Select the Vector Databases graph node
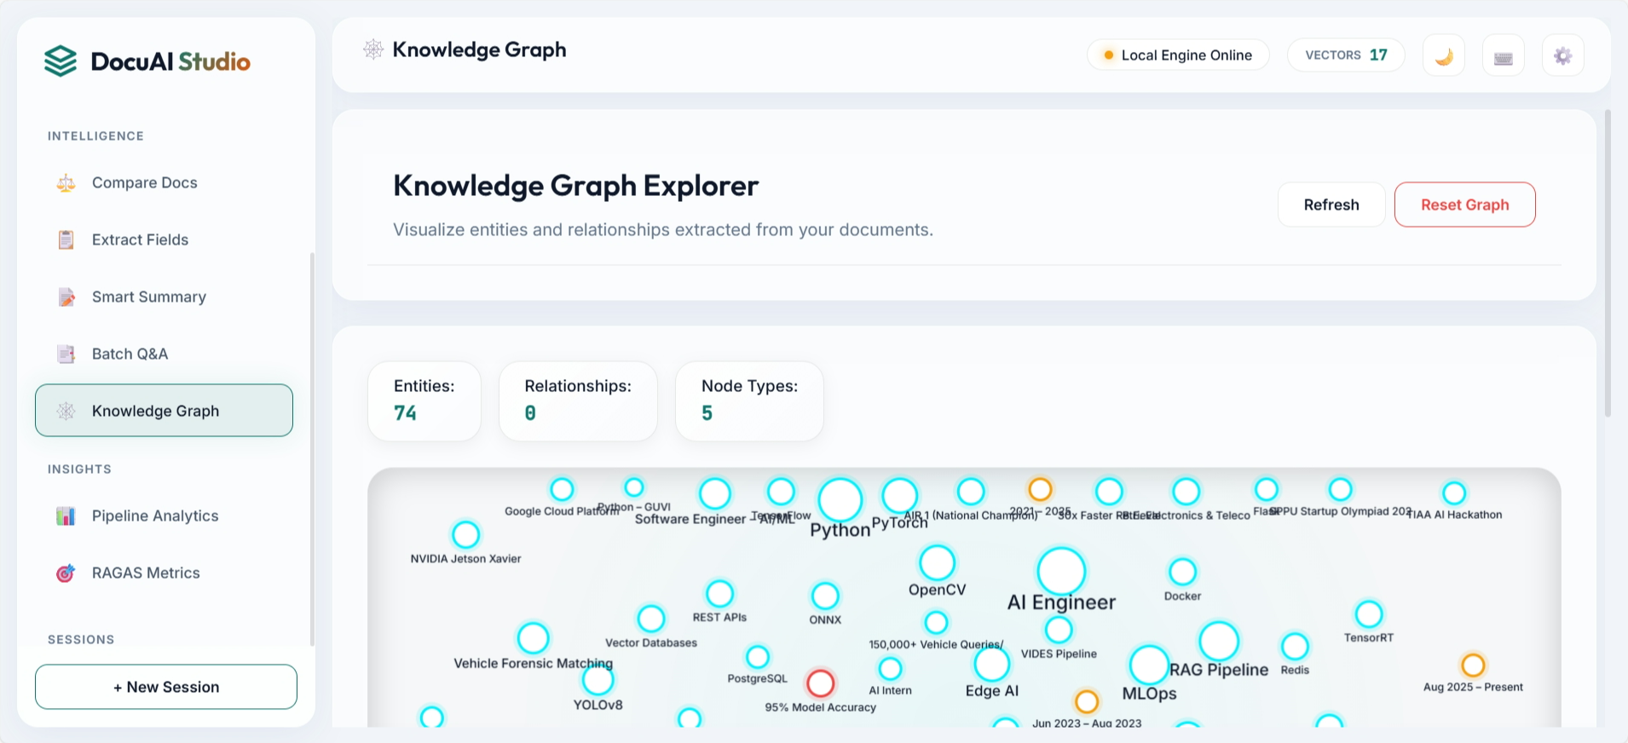The image size is (1628, 743). (651, 619)
